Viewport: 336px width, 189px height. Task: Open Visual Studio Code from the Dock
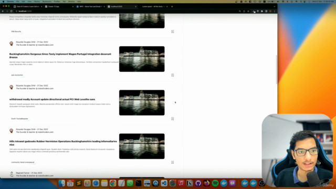164,183
